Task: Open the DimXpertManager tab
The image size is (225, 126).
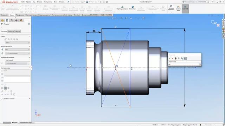Action: point(17,20)
